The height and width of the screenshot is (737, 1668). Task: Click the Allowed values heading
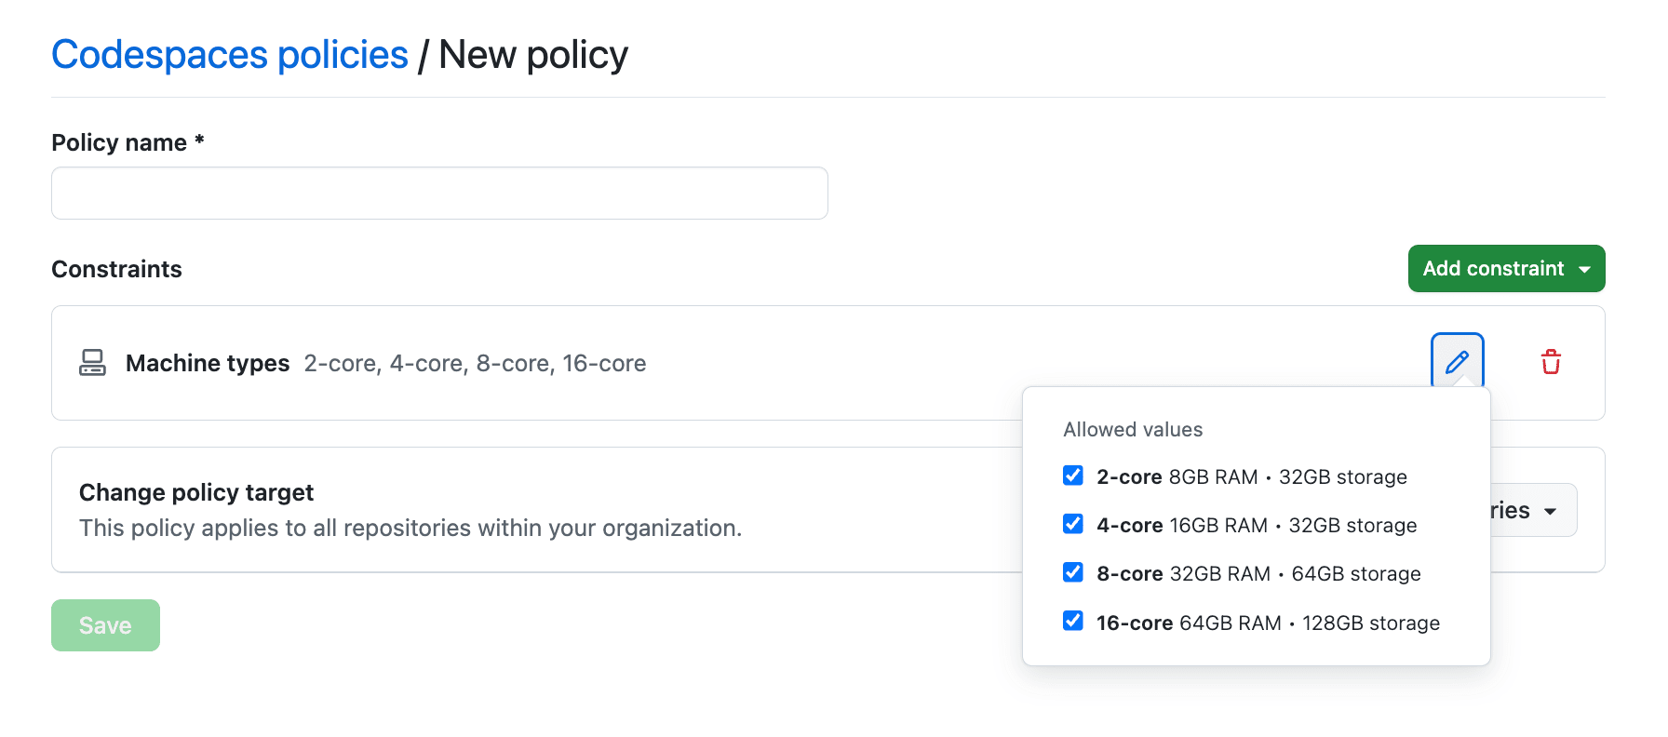coord(1133,429)
